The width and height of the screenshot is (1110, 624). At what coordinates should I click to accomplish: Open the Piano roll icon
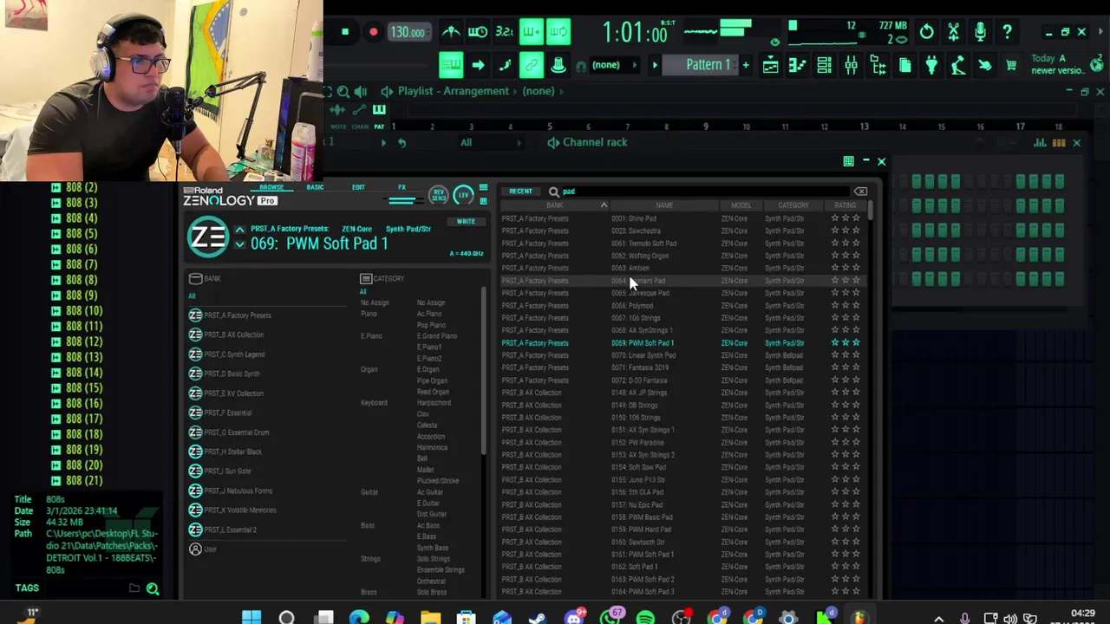(x=798, y=65)
